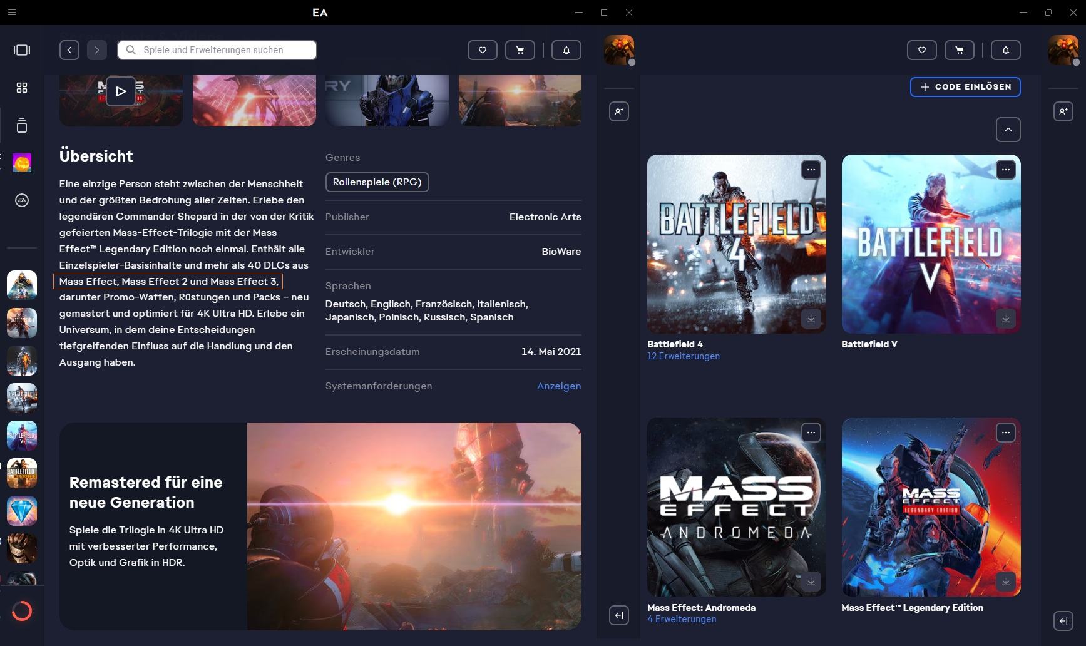Screen dimensions: 1086x646
Task: Select the blue diamond Bejeweled icon in sidebar
Action: 22,511
